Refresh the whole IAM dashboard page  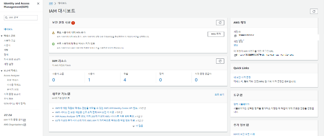314,11
